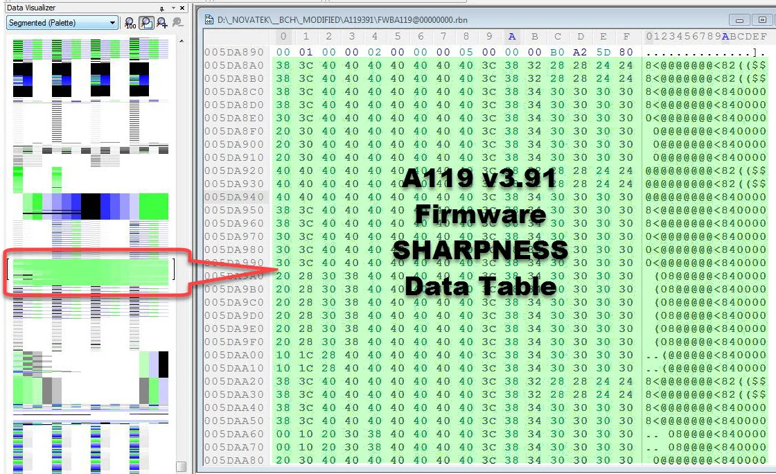Select byte 05 in row 005DA890
The image size is (776, 474).
pos(466,52)
